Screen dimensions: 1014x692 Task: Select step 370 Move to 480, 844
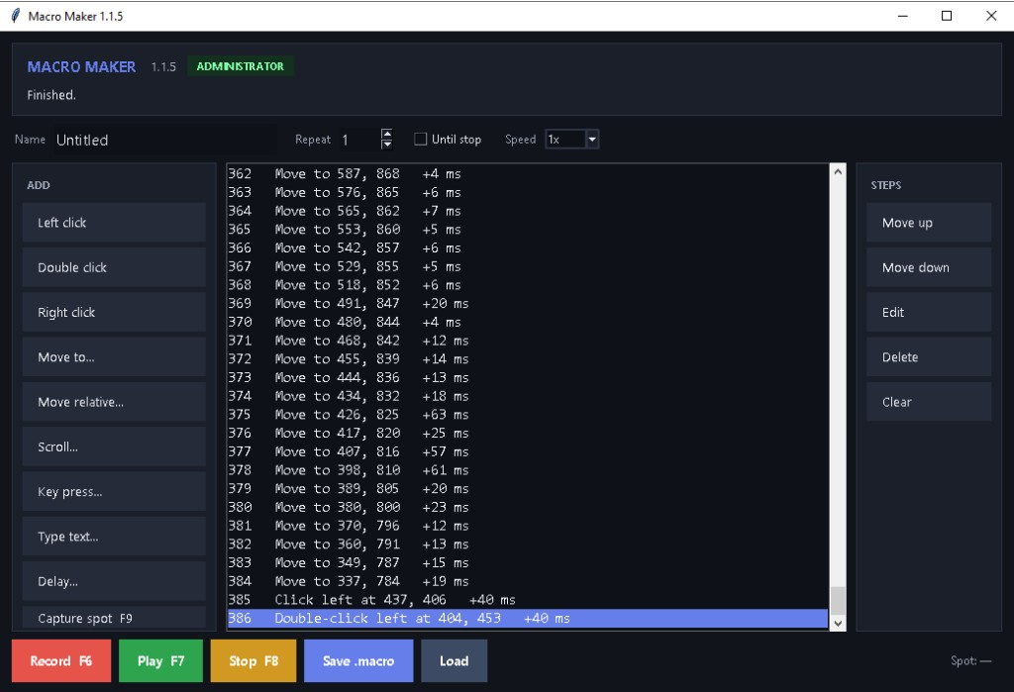(528, 322)
